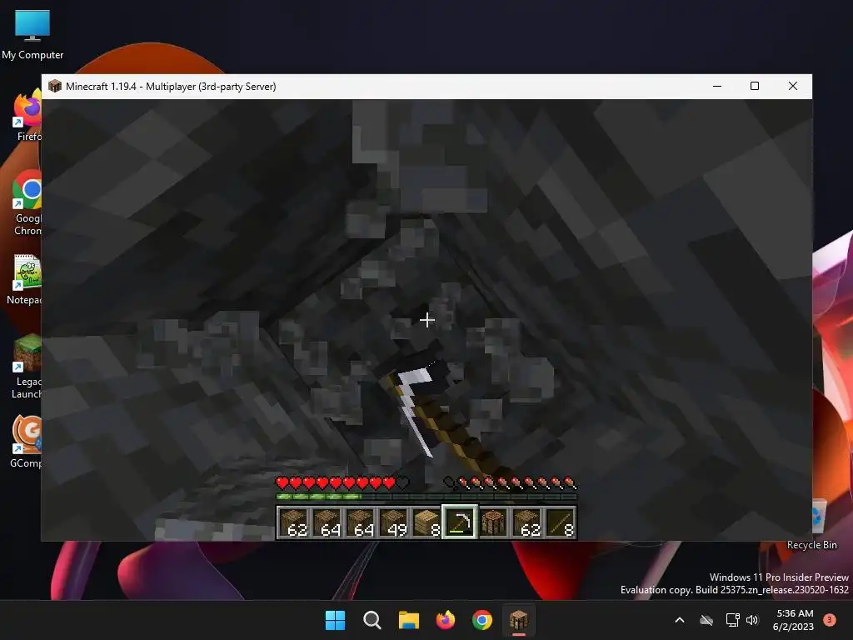Select the iron pickaxe hotbar slot
The width and height of the screenshot is (853, 640).
(460, 522)
